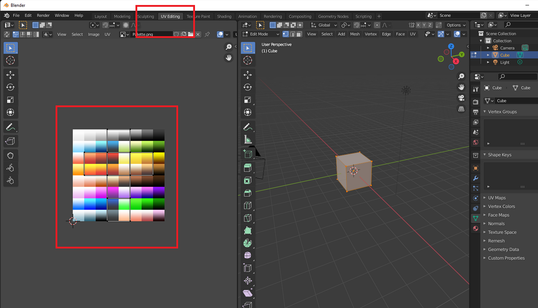Select the Grab sculpt tool in UV editor

click(10, 155)
